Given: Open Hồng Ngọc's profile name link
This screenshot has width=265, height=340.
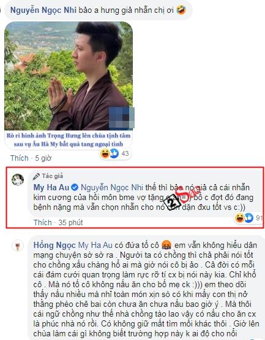Looking at the screenshot, I should click(54, 245).
